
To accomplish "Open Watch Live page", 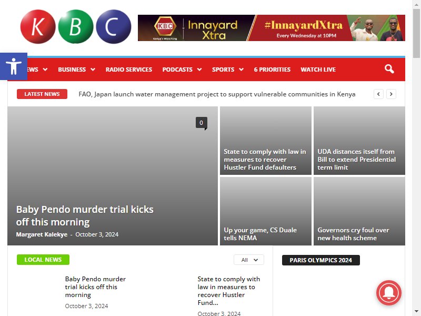I will point(318,70).
